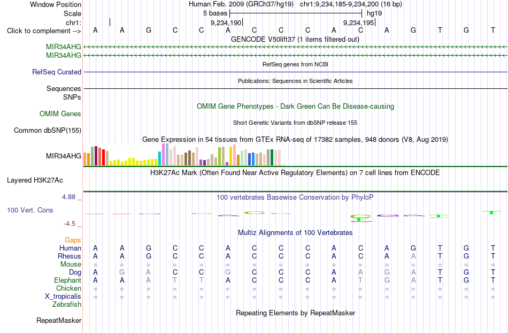Select the Sequences track label
The width and height of the screenshot is (508, 333).
coord(64,88)
